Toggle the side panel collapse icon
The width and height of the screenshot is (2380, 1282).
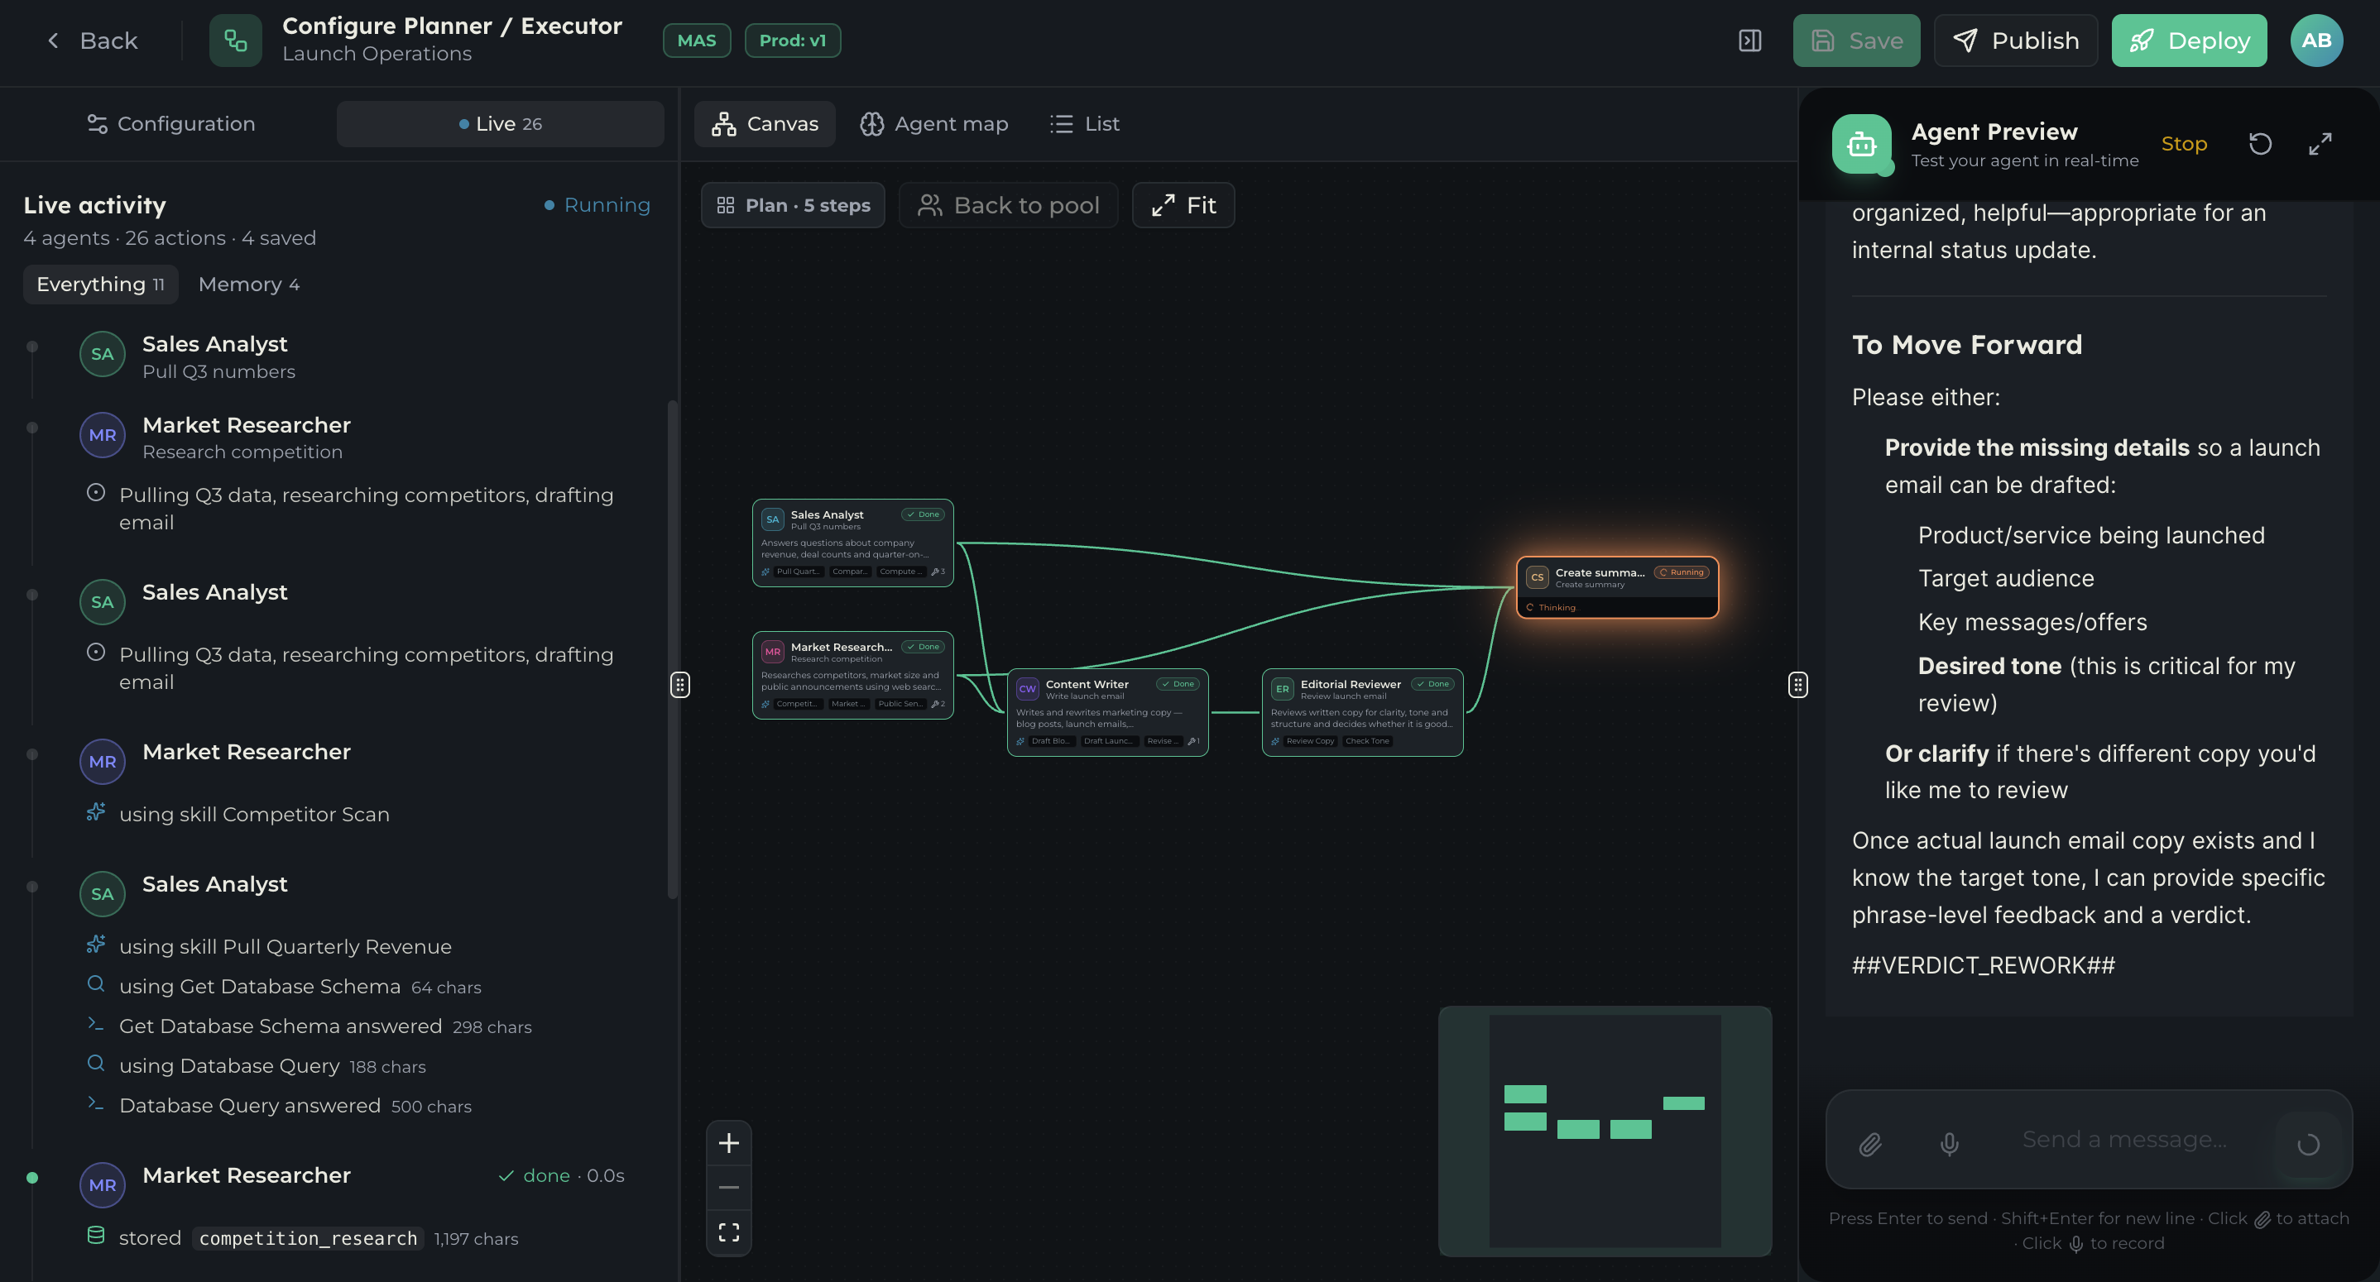click(1750, 41)
